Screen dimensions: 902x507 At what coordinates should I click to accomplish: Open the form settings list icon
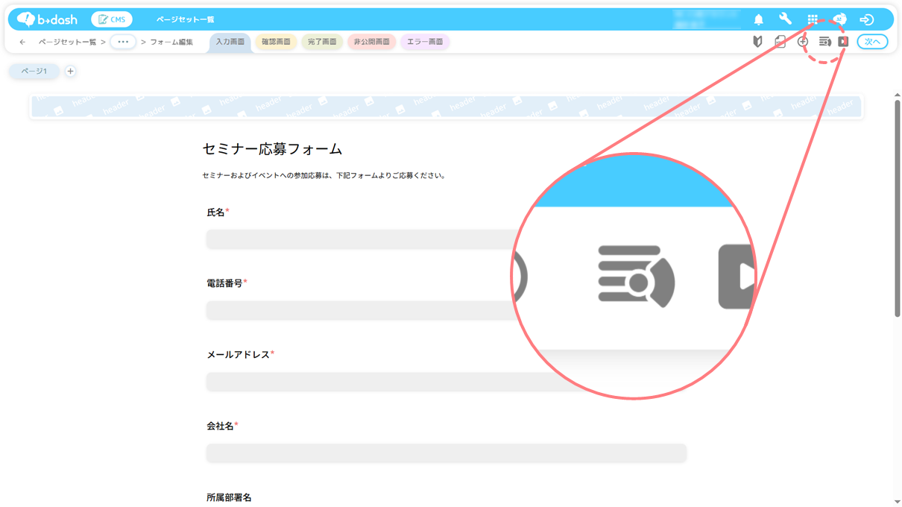click(824, 42)
